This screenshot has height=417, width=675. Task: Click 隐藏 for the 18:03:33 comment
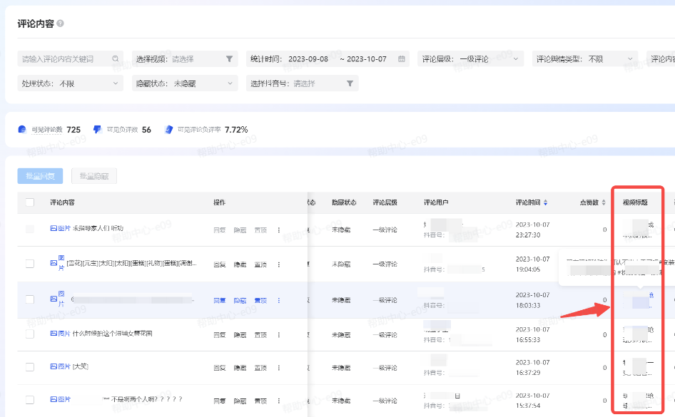240,301
